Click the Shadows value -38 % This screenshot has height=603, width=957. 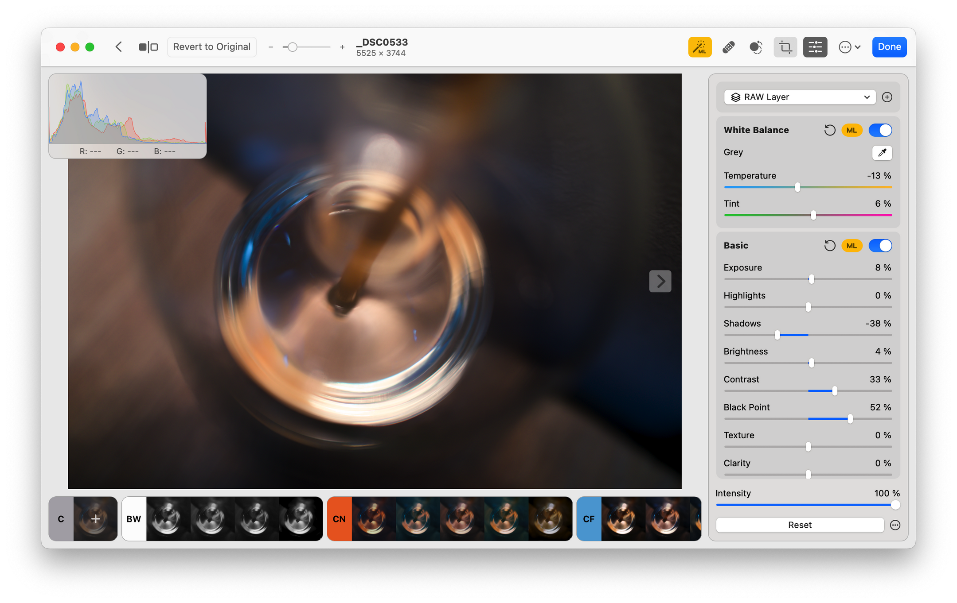878,324
